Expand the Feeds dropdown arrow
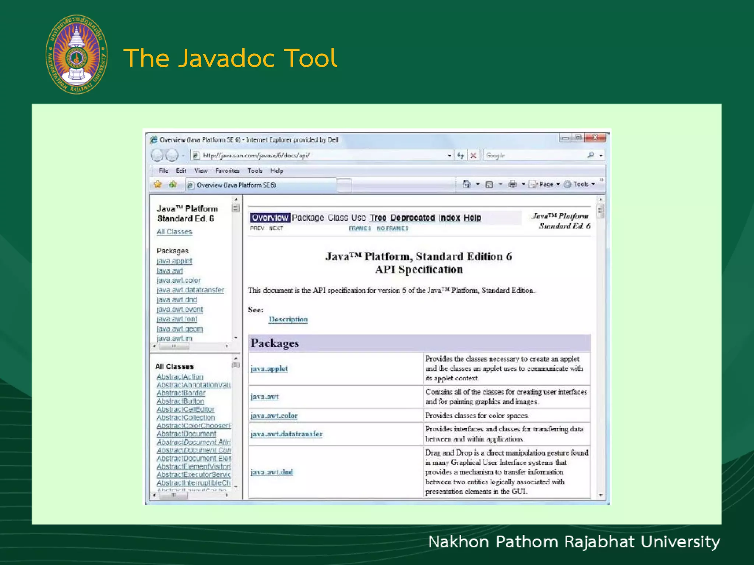Image resolution: width=754 pixels, height=565 pixels. [500, 184]
